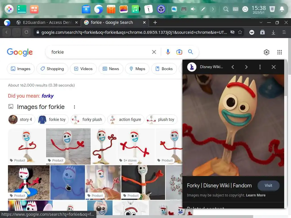Close the E2Guardian tab
Image resolution: width=291 pixels, height=218 pixels.
[76, 22]
